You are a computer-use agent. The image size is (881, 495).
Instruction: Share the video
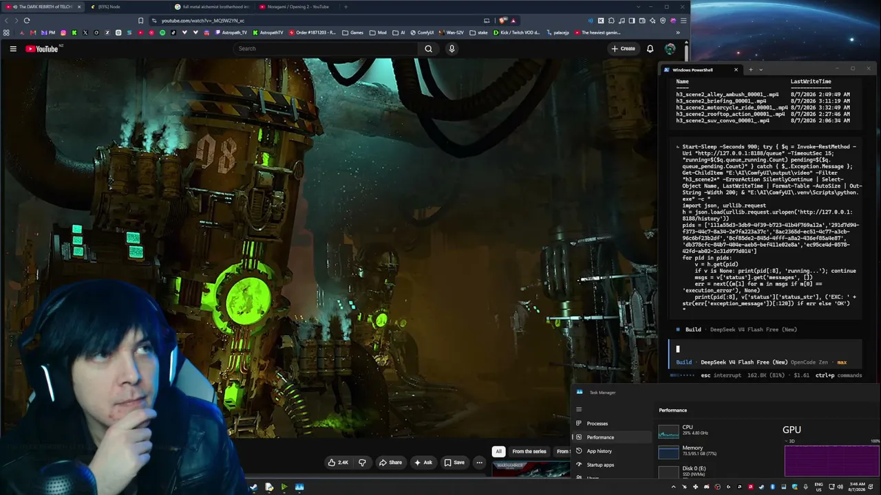[390, 463]
